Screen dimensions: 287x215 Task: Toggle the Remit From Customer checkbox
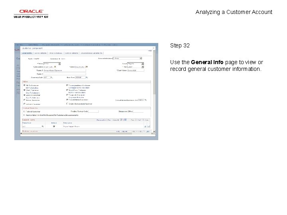pos(67,90)
